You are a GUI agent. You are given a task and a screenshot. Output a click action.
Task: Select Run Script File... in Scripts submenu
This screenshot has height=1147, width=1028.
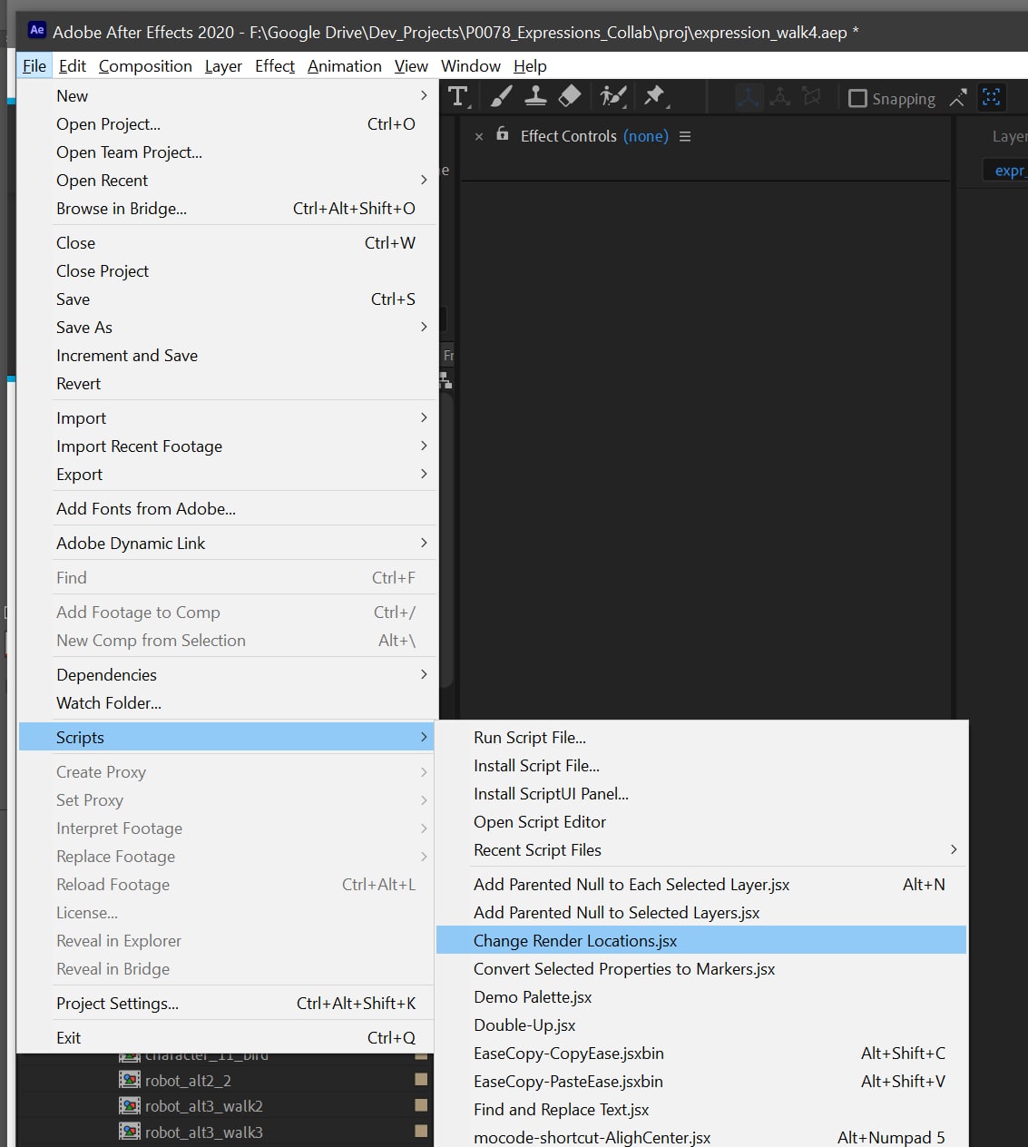[701, 738]
